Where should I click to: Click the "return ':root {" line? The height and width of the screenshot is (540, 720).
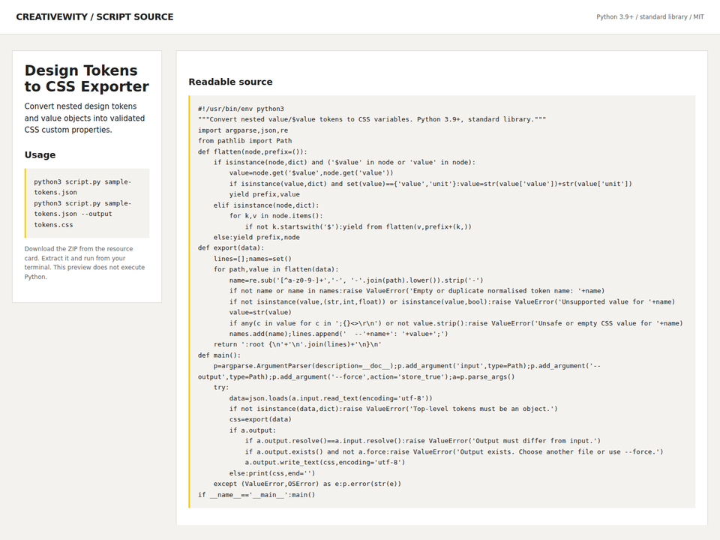click(x=298, y=344)
